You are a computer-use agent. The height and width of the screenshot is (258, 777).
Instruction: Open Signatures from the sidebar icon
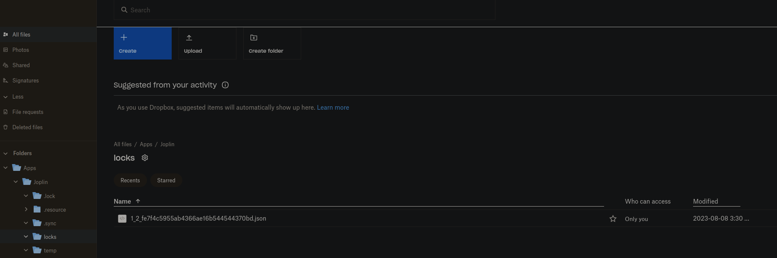[x=6, y=80]
